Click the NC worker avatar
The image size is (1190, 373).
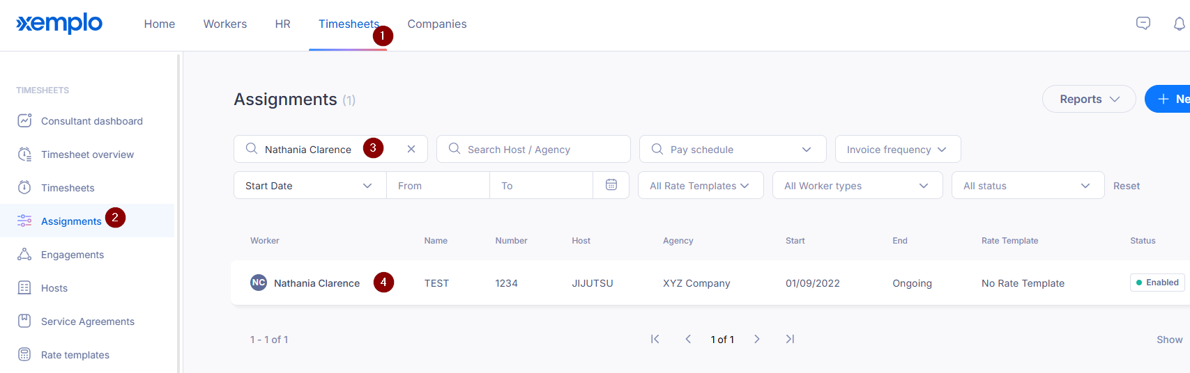[x=259, y=283]
